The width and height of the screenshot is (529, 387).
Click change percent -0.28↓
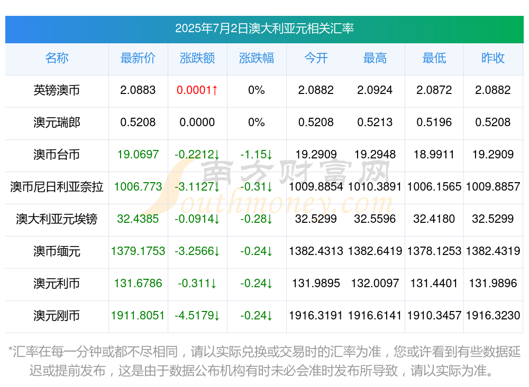point(257,219)
